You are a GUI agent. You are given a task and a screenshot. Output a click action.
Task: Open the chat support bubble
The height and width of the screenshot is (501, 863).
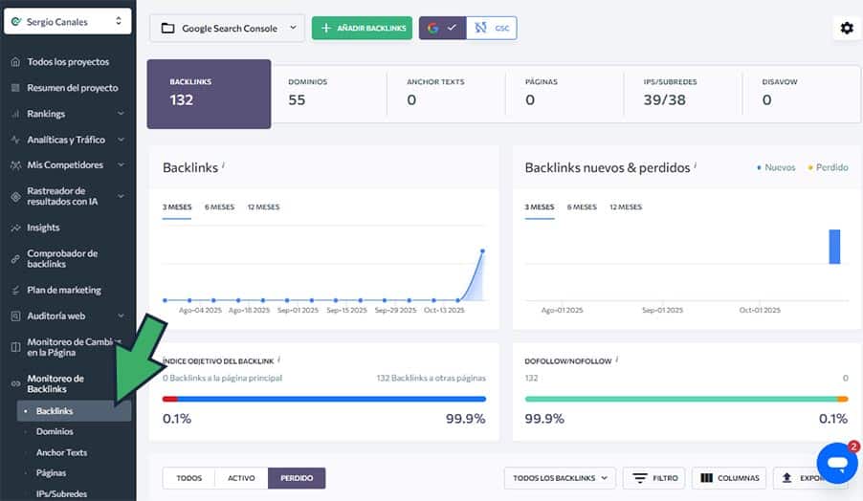(837, 463)
